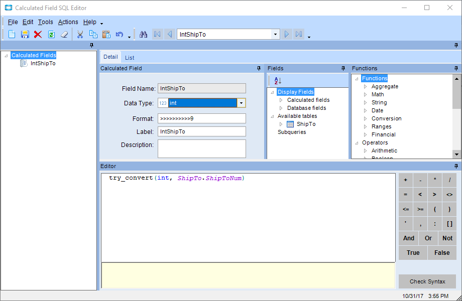
Task: Select the Financial functions category
Action: pyautogui.click(x=383, y=134)
